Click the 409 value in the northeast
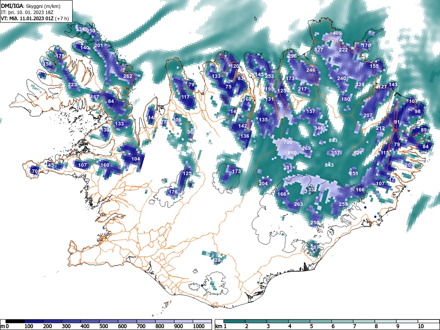 [x=337, y=33]
